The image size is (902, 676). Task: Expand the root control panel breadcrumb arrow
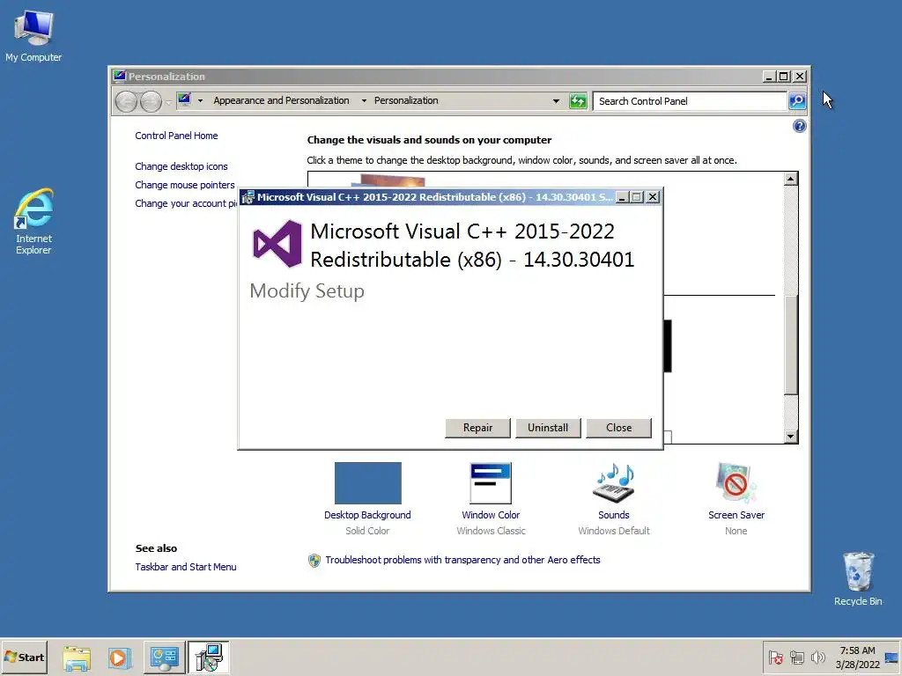coord(200,100)
